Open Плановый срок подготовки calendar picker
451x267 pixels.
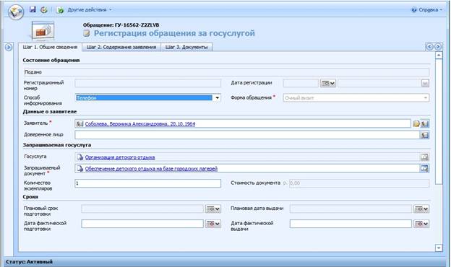[213, 209]
